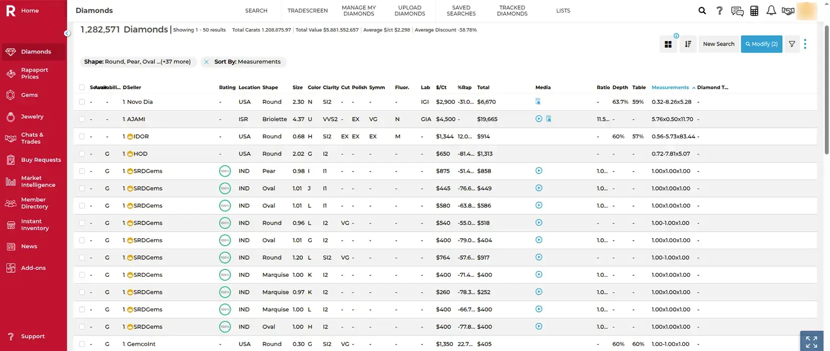Open the TRADESCREEN tab
830x351 pixels.
pyautogui.click(x=308, y=11)
